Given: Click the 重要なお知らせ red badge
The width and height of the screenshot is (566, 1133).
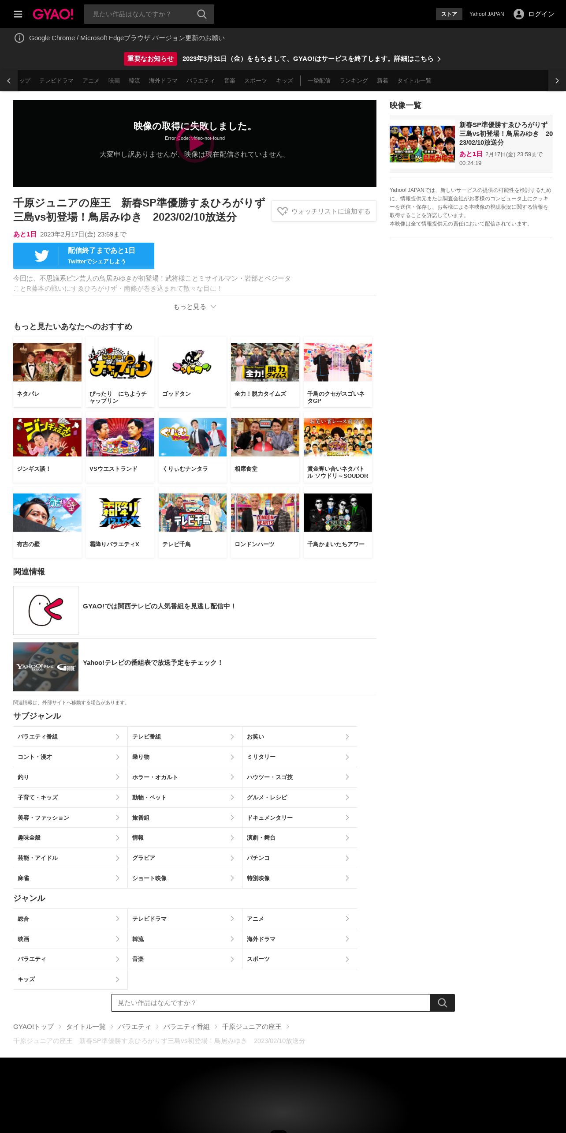Looking at the screenshot, I should pos(150,59).
